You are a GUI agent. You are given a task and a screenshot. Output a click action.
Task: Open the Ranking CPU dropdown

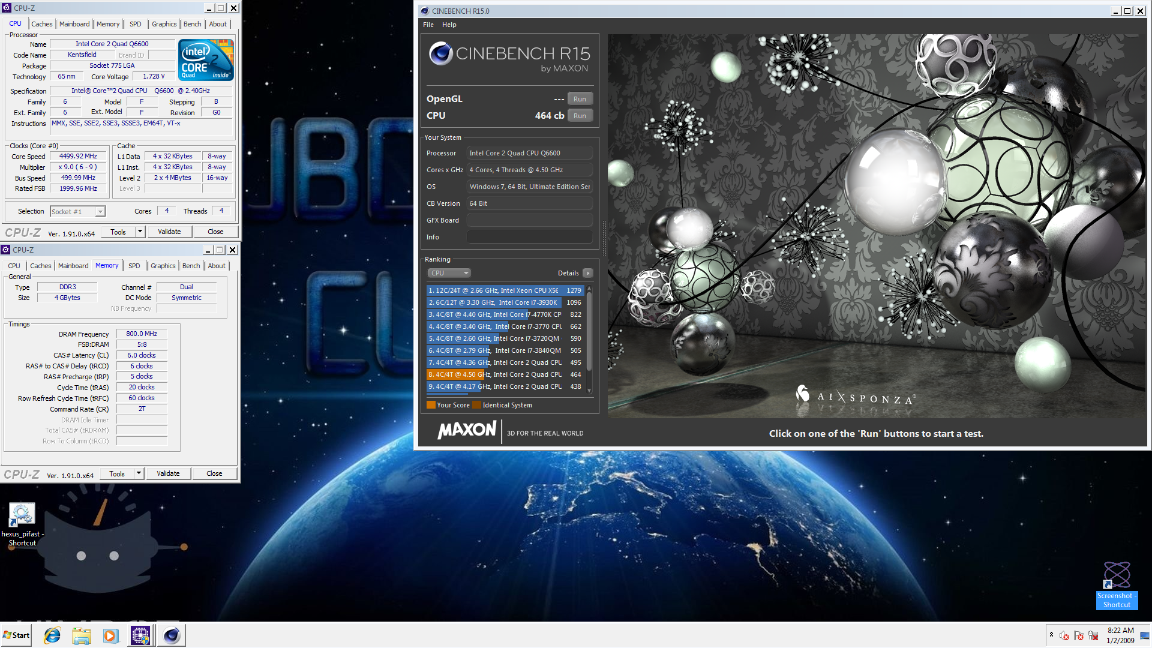pyautogui.click(x=449, y=273)
